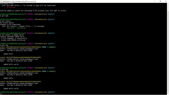Click the last prompt line above the cursor
Viewport: 169px width, 95px height.
tap(27, 92)
